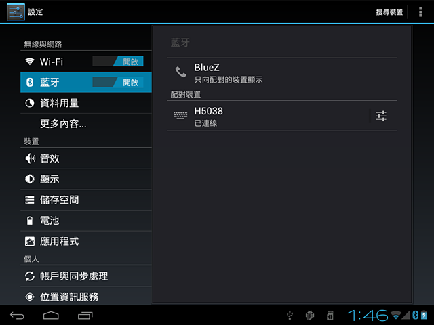
Task: Toggle the Wi-Fi switch off
Action: (118, 62)
